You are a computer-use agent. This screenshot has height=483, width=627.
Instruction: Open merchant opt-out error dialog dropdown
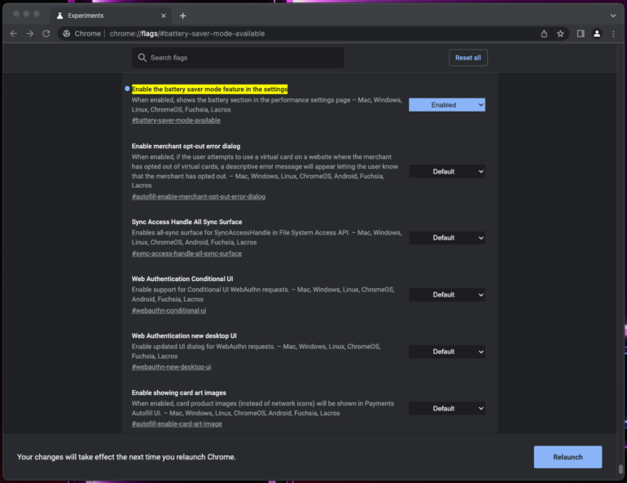click(x=447, y=172)
